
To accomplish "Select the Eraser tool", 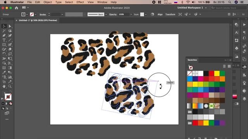I will 10,49.
